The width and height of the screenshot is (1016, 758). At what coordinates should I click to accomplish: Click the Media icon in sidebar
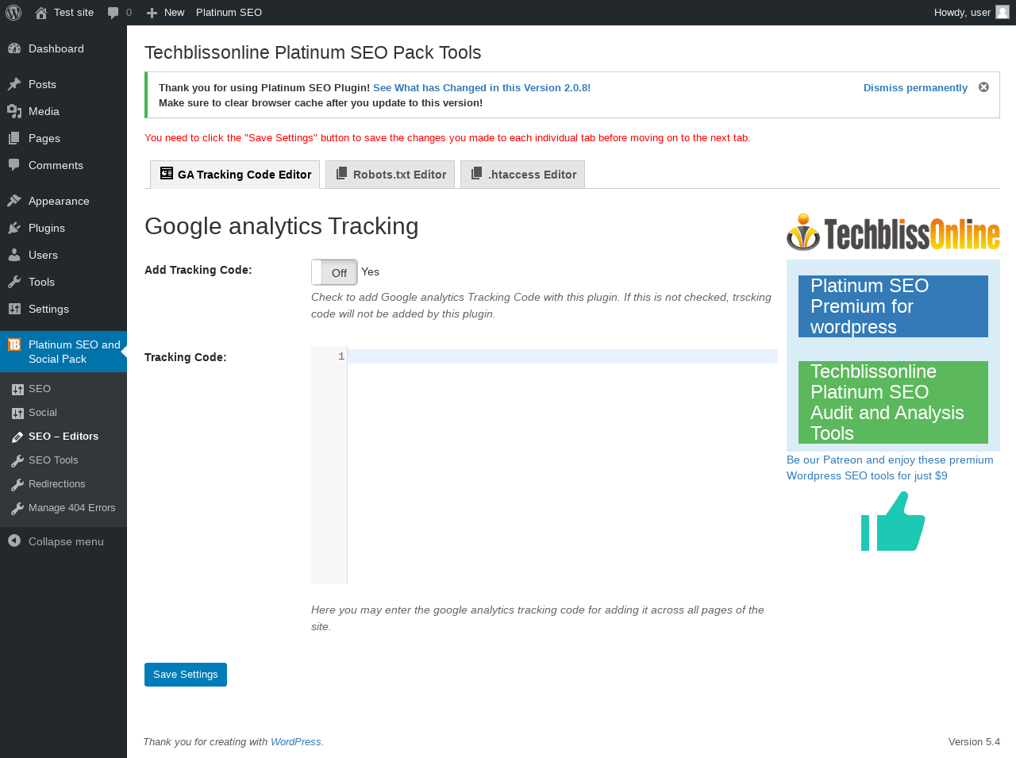[14, 111]
